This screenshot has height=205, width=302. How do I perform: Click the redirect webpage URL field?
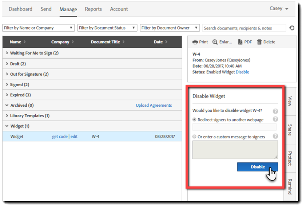(x=234, y=127)
